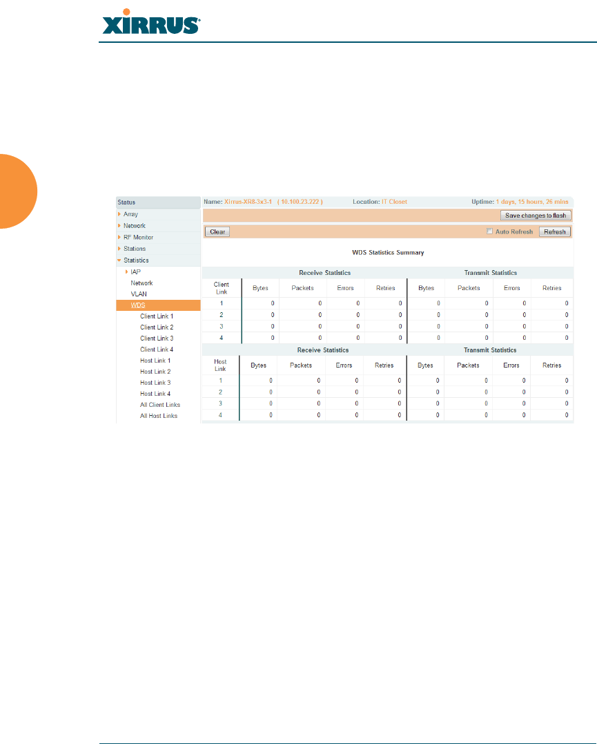Click host link row 4 number

(x=220, y=415)
